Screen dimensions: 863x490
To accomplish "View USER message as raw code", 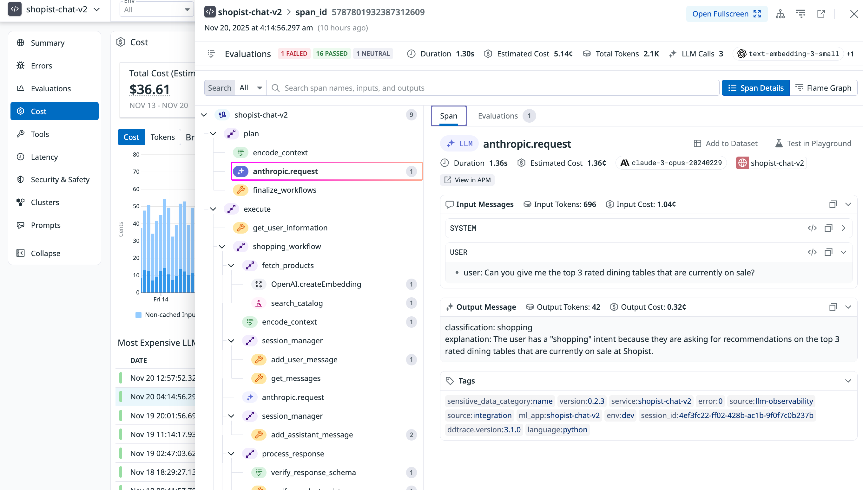I will (x=812, y=252).
